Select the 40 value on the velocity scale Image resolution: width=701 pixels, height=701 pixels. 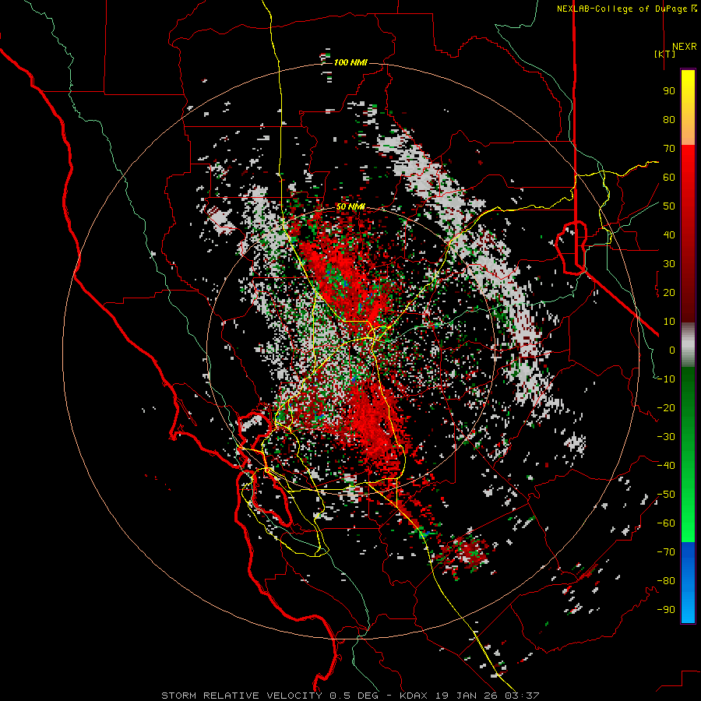(x=669, y=234)
